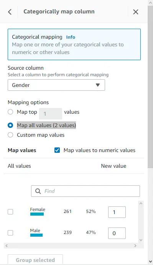Viewport: 153px width, 265px height.
Task: Click the Female count 261
Action: point(67,211)
